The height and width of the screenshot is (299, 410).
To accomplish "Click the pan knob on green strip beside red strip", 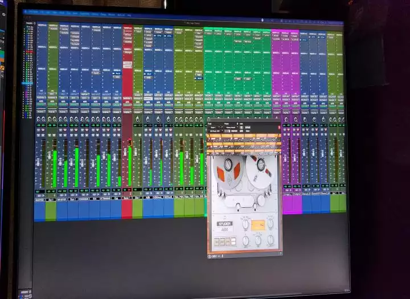I will [x=138, y=119].
